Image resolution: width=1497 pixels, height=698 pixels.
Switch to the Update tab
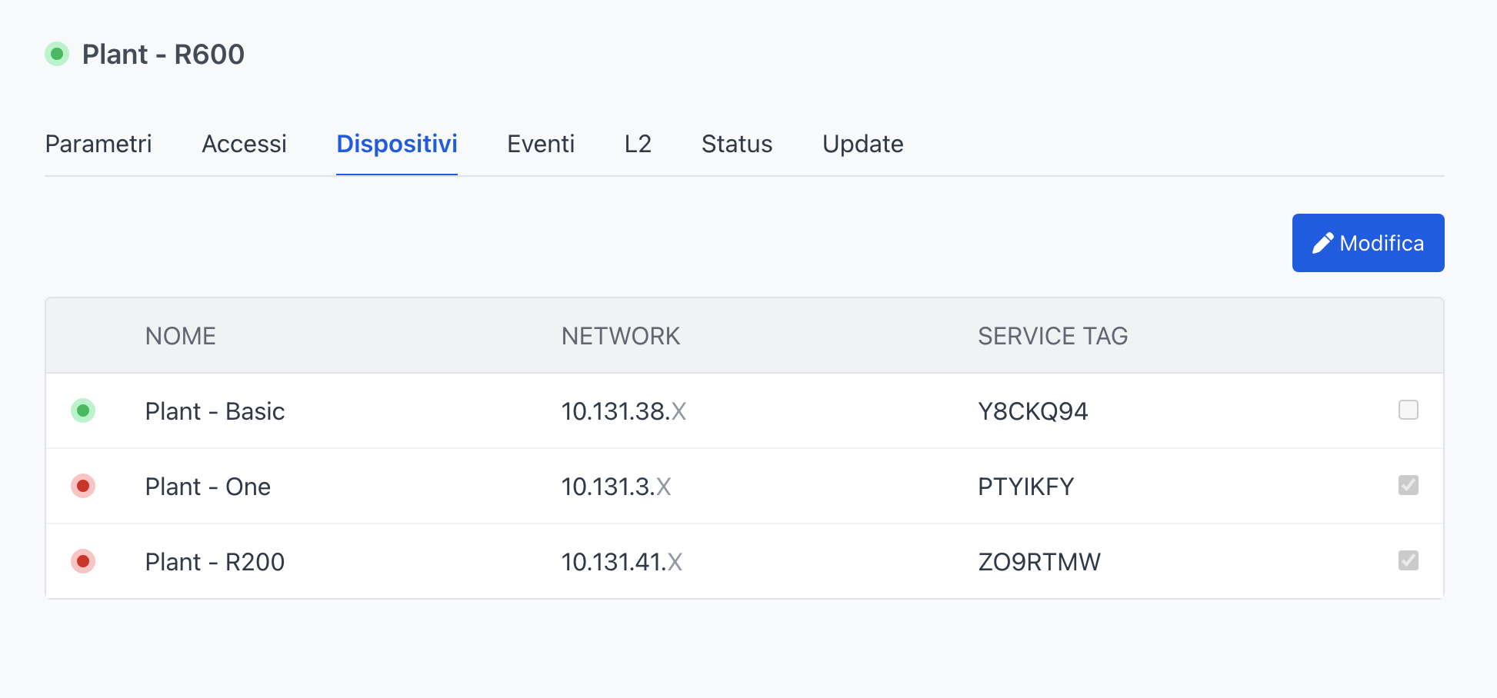pos(862,144)
